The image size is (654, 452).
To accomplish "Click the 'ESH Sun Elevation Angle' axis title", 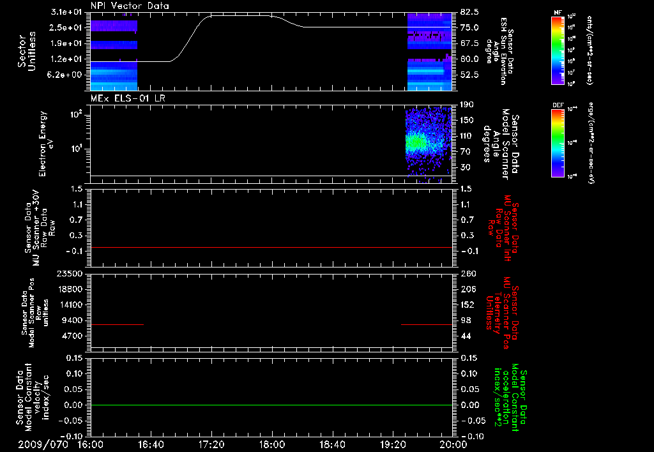I will [499, 51].
